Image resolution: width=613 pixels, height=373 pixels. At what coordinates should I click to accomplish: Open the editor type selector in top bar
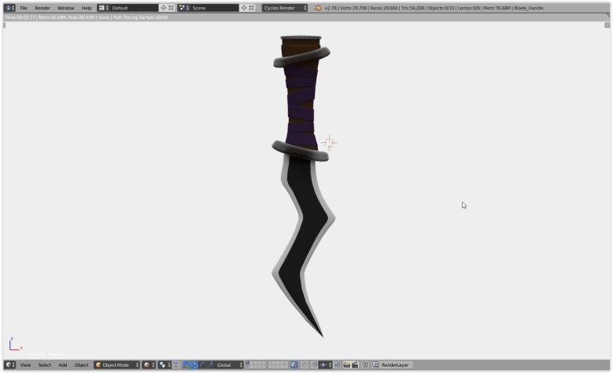pos(10,8)
